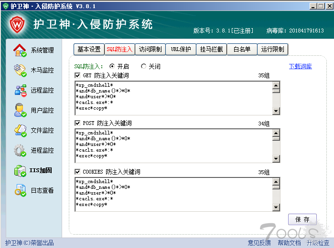Click the POST list scrollbar thumb
Viewport: 334px width, 248px height.
(x=276, y=139)
